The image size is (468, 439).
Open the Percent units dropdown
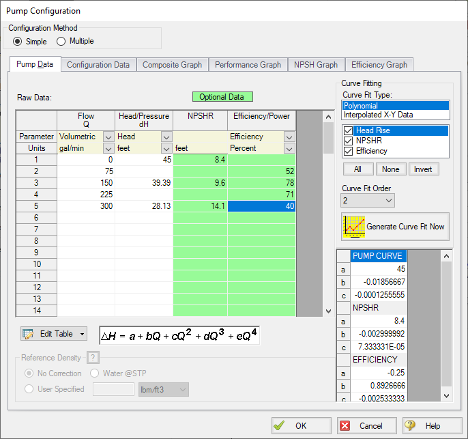(289, 148)
